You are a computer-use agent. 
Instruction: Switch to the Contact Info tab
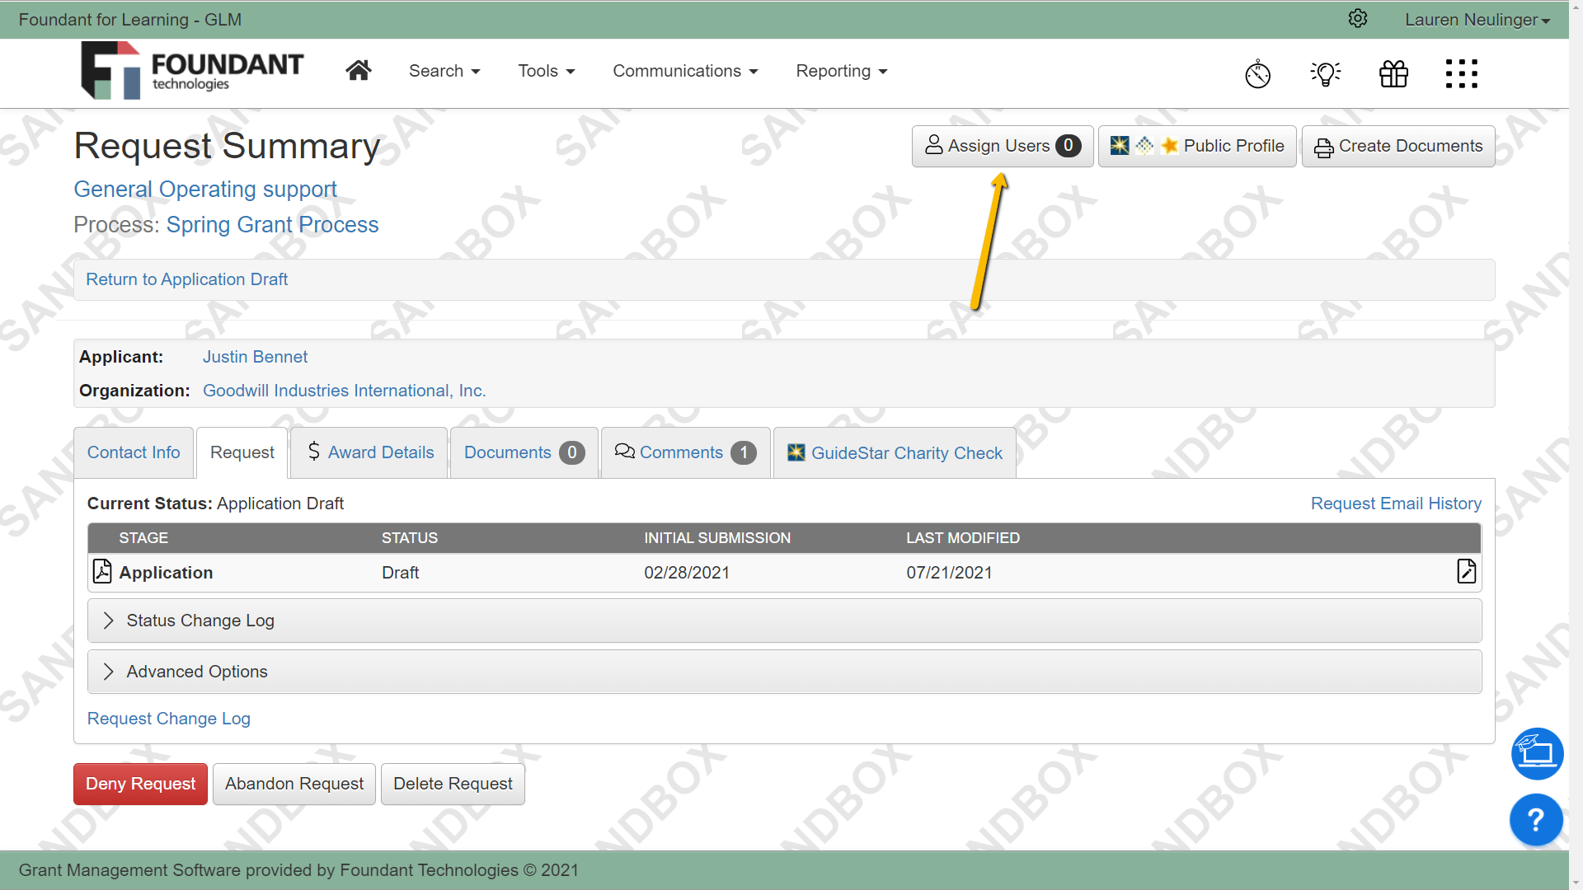pos(134,452)
